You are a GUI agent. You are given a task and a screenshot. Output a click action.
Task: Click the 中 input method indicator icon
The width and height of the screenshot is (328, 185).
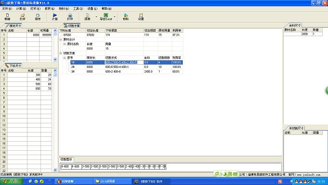coord(217,174)
